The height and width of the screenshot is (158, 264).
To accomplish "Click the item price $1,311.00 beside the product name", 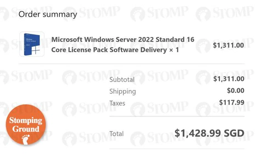I will tap(228, 45).
